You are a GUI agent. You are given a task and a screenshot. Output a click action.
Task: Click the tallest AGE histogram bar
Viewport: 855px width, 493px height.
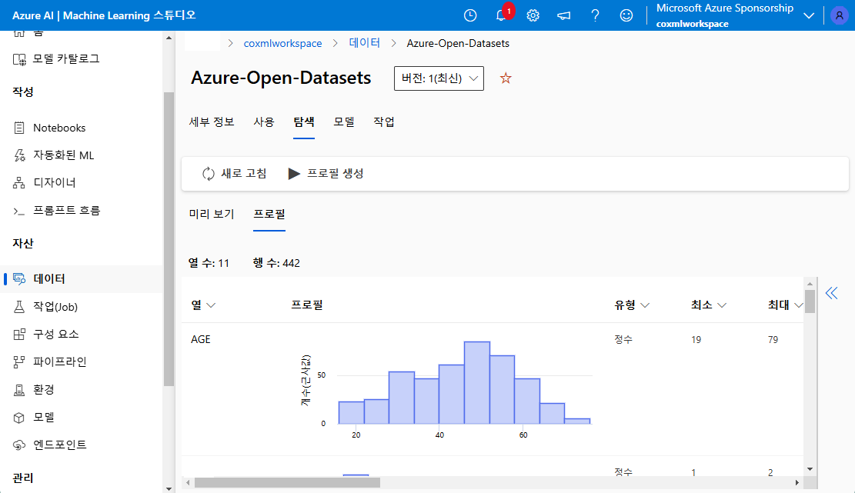[x=477, y=382]
